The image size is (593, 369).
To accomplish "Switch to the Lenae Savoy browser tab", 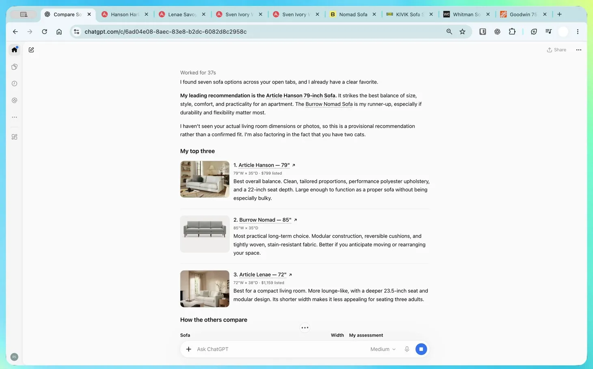I will click(x=182, y=14).
